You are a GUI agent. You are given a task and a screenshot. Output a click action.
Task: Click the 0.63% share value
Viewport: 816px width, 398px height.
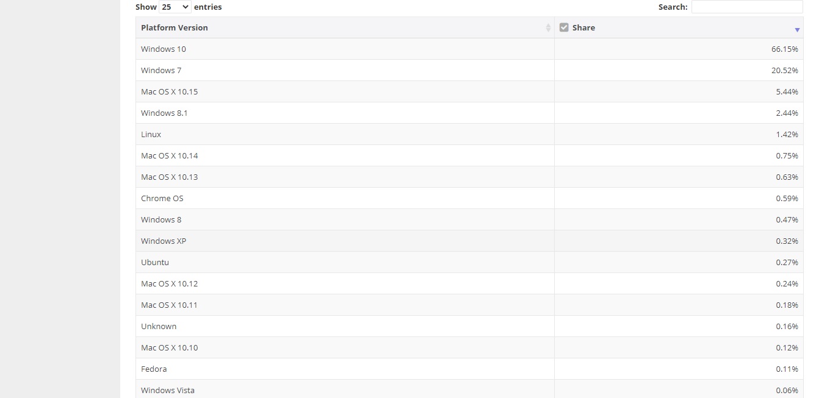point(787,177)
